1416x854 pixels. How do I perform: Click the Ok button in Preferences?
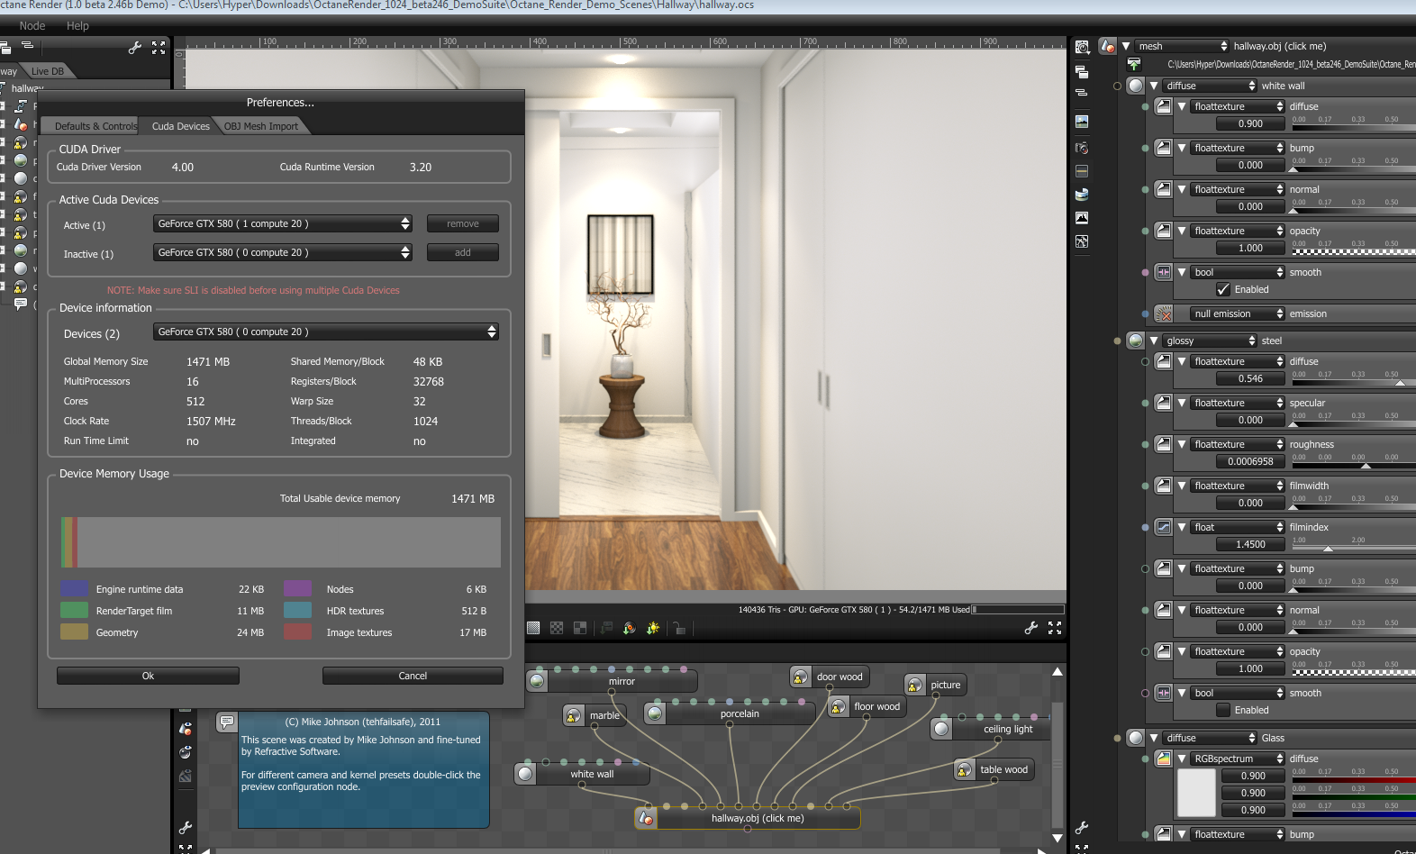point(148,676)
